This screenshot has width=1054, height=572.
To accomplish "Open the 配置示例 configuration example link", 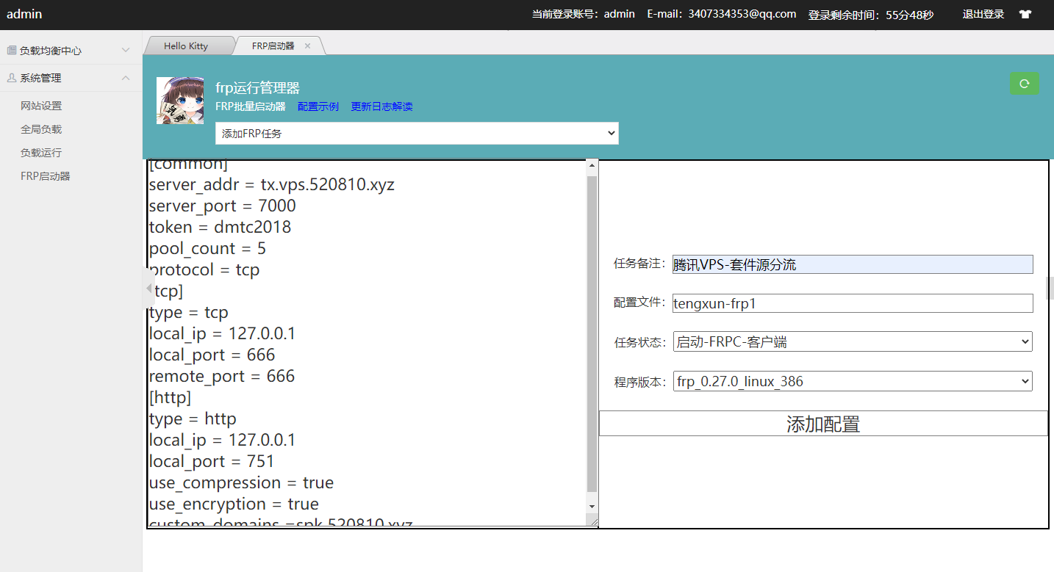I will (318, 106).
